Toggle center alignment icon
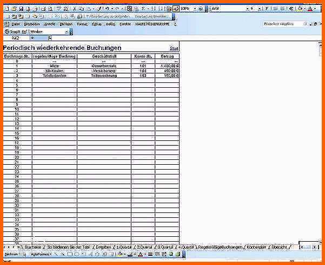The width and height of the screenshot is (325, 265). [282, 9]
